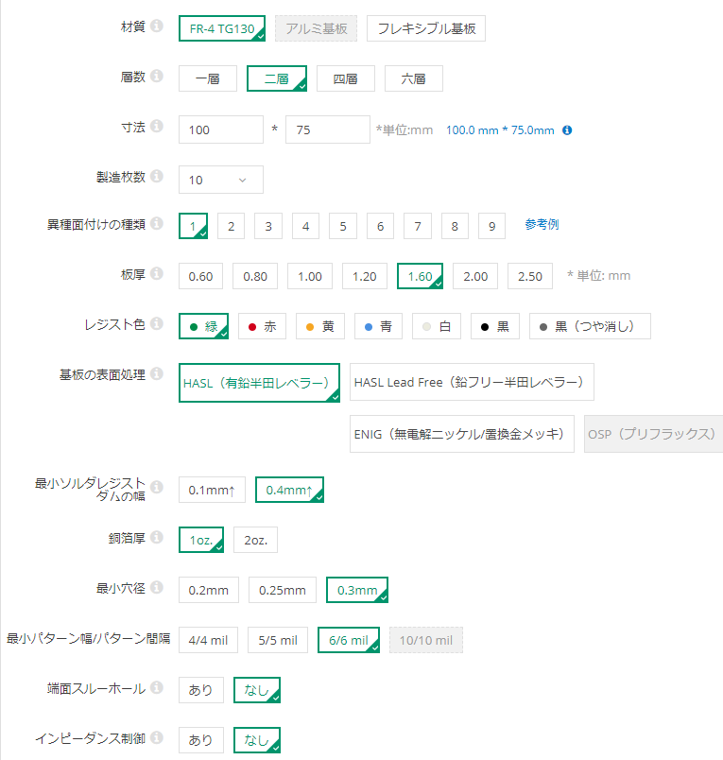
Task: Select panel design type 7
Action: pyautogui.click(x=418, y=226)
